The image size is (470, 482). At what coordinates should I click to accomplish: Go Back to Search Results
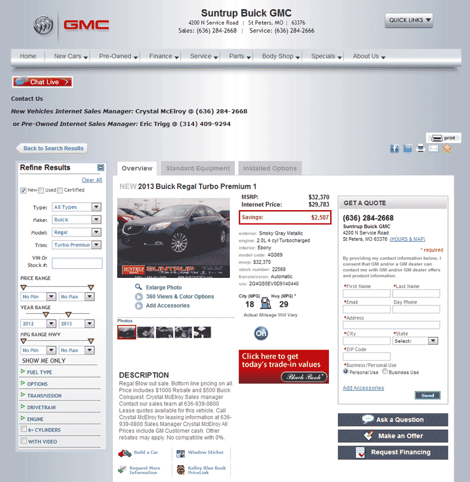pyautogui.click(x=52, y=148)
